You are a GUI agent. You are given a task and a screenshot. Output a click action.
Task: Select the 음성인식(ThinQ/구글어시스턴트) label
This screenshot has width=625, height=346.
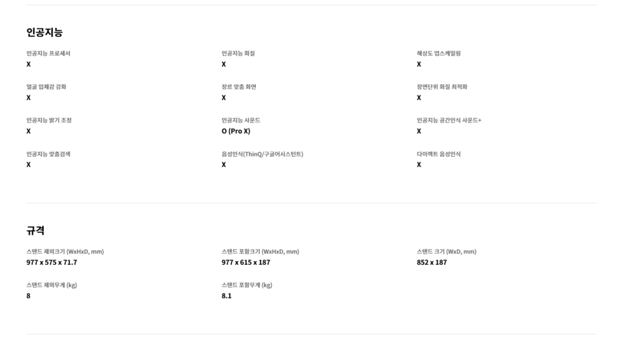point(262,154)
